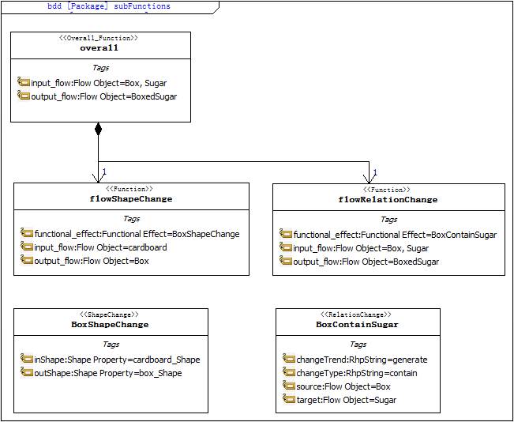
Task: Select the BoxContainSugar block title
Action: pyautogui.click(x=358, y=325)
